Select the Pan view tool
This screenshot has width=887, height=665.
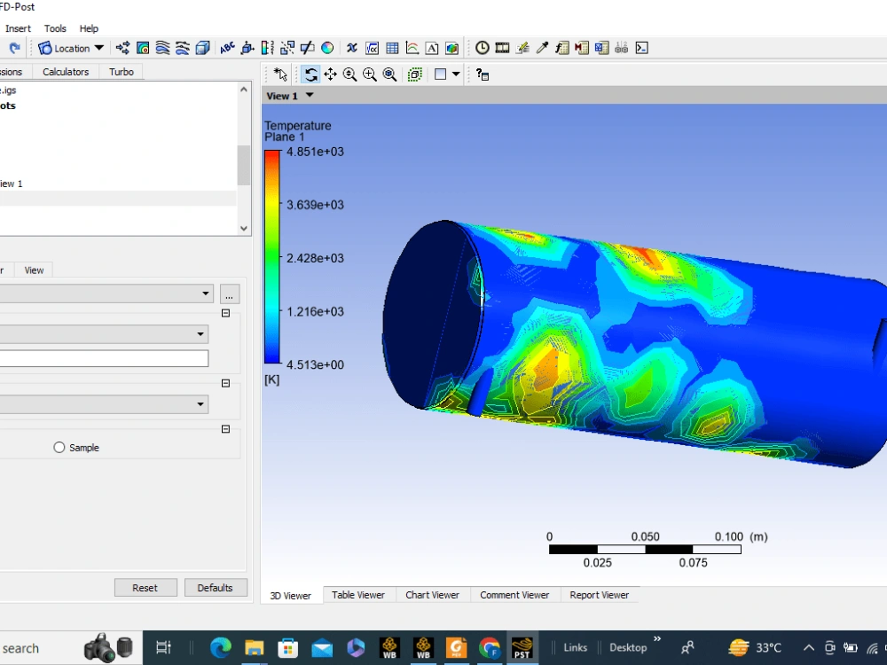point(331,74)
